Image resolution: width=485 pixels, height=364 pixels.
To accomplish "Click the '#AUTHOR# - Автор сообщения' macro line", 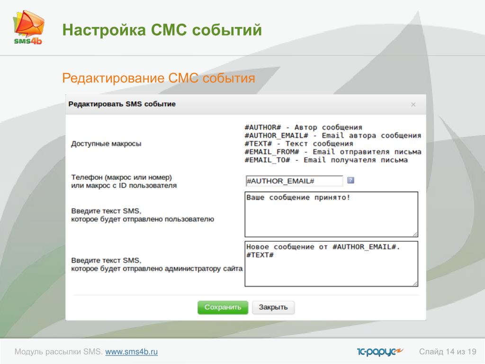I will 303,127.
